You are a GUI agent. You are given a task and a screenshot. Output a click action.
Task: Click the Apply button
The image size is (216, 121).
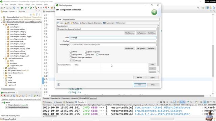click(152, 78)
